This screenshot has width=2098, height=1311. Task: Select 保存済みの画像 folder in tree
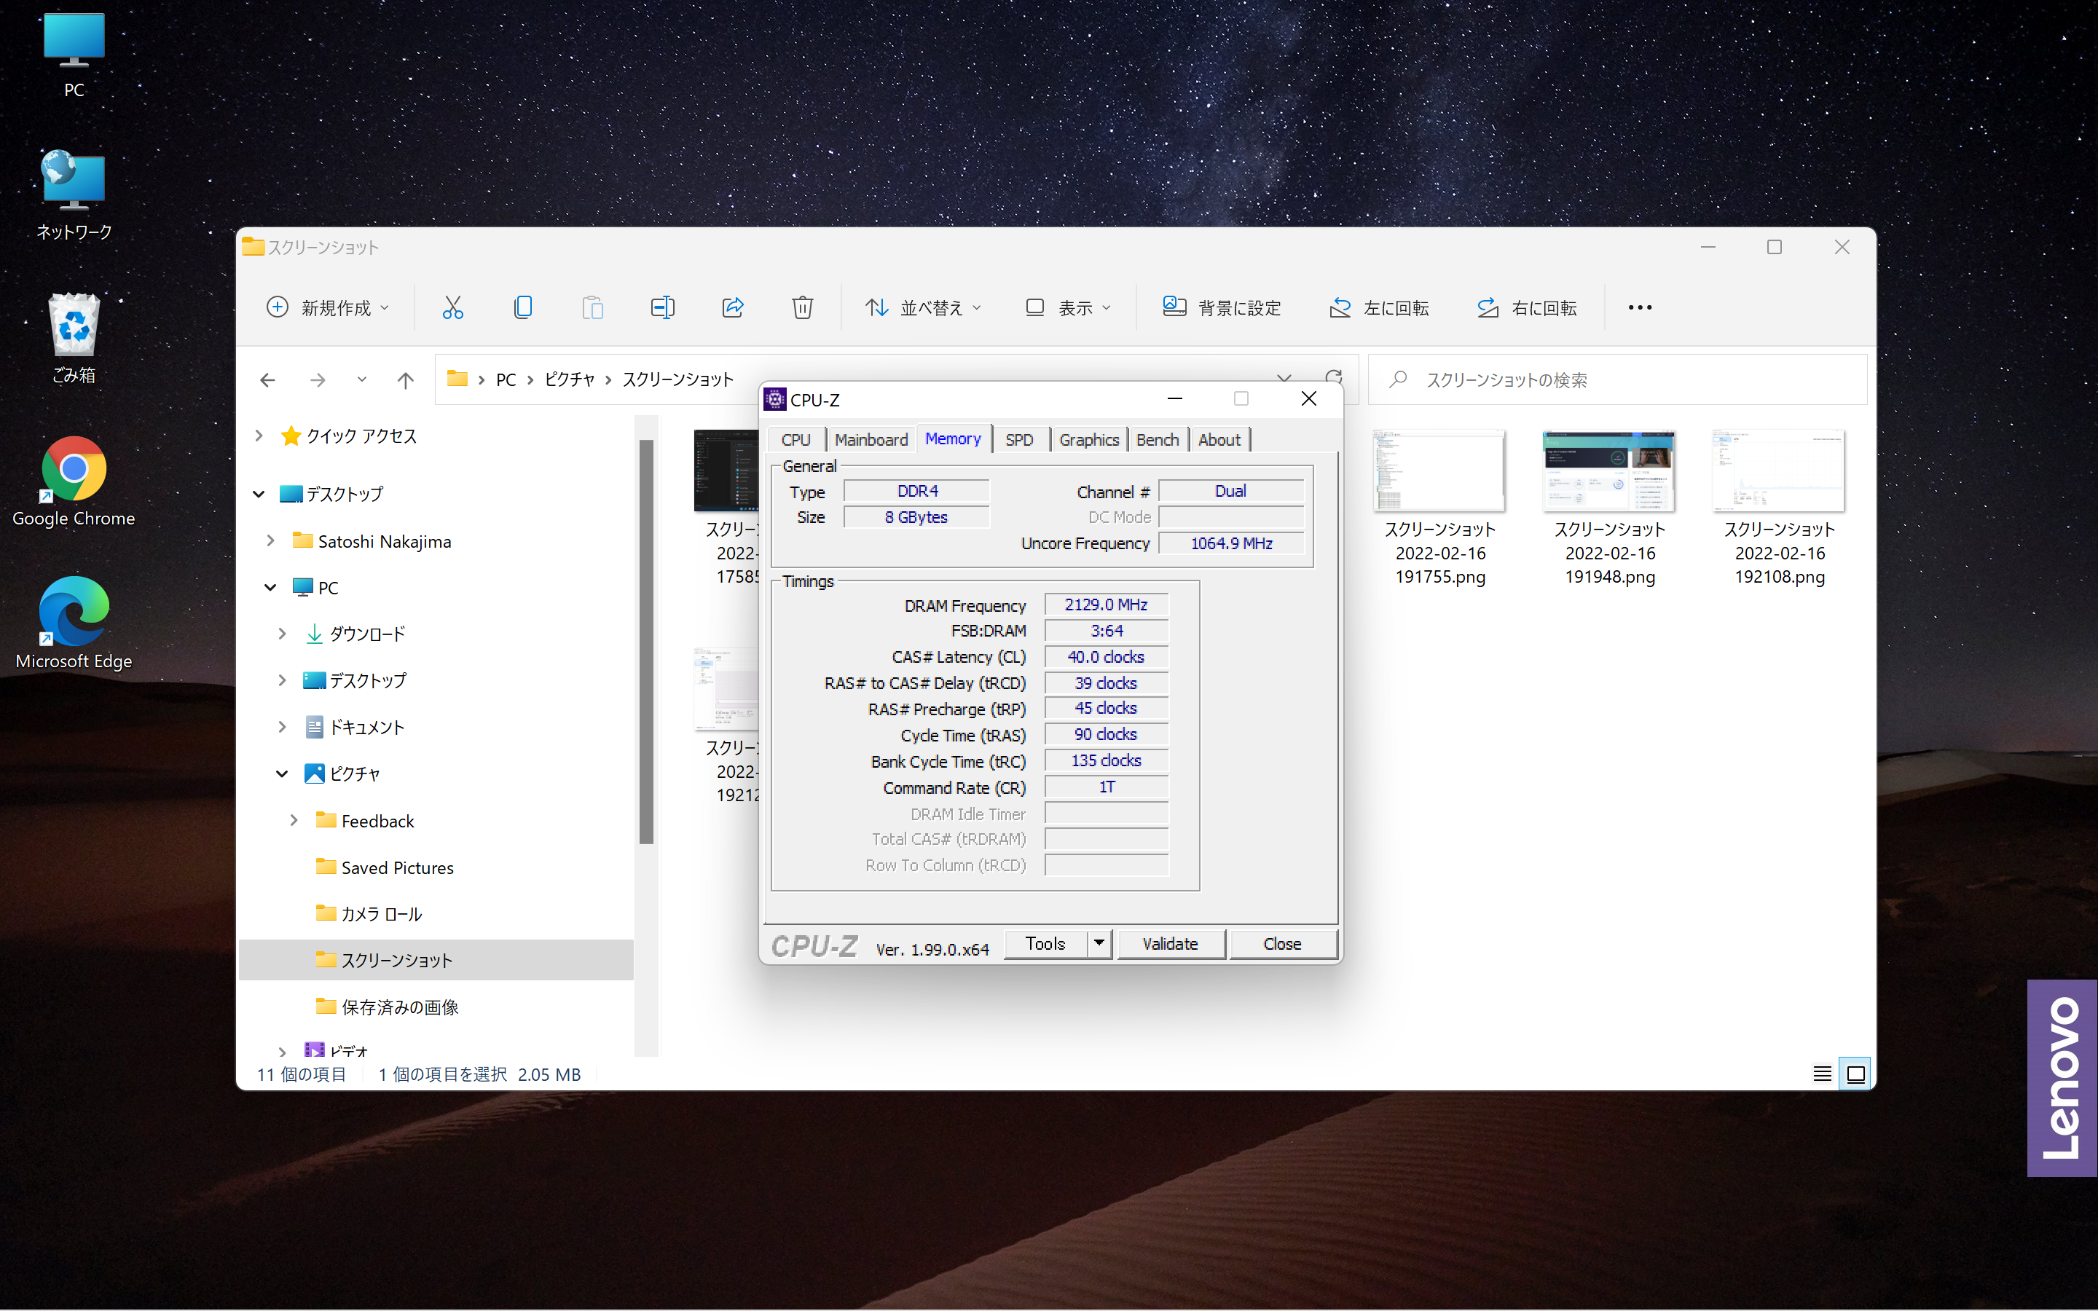[x=398, y=1007]
